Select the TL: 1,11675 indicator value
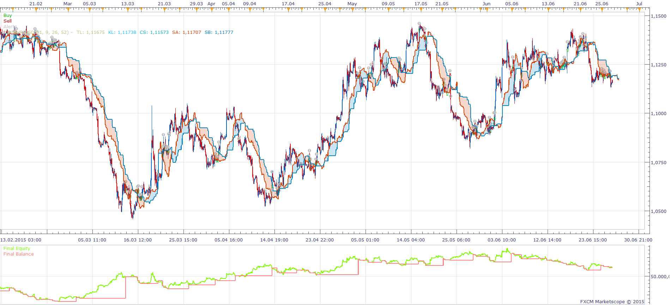Screen dimensions: 670x305 tap(91, 32)
